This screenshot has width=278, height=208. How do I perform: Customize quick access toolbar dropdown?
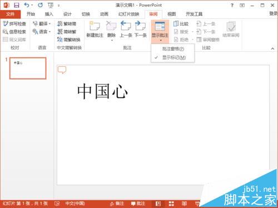59,6
